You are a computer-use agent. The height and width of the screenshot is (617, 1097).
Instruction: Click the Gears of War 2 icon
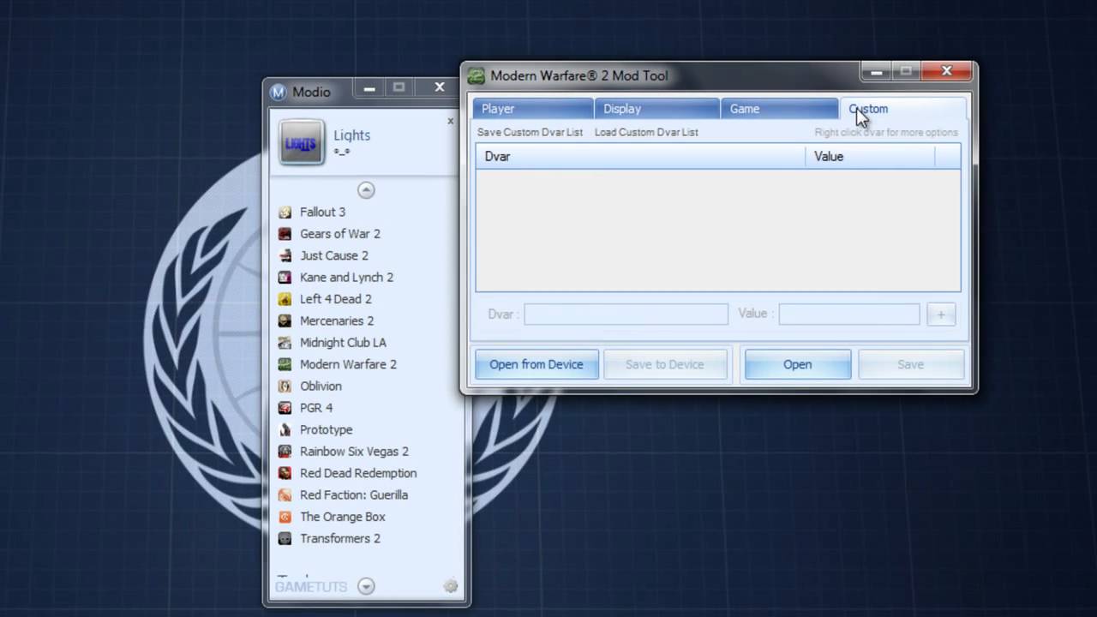coord(285,233)
